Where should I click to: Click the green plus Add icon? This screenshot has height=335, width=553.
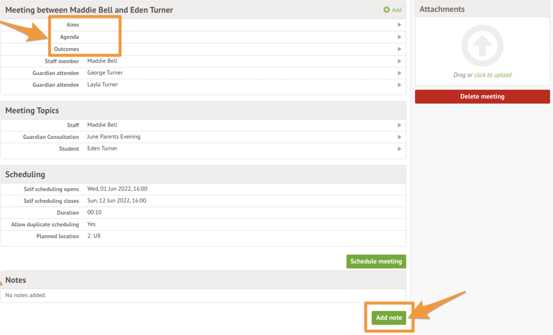386,10
